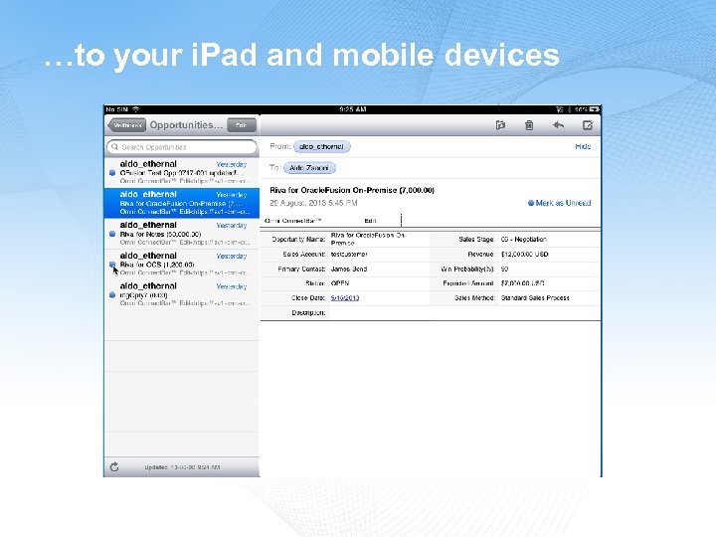Tap the trash delete icon
The width and height of the screenshot is (716, 537).
[x=529, y=125]
